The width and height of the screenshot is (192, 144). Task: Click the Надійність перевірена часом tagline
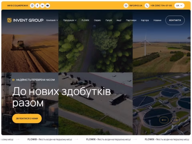click(x=35, y=80)
